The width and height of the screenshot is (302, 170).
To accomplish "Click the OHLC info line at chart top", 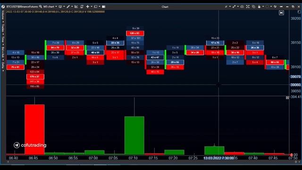I will [56, 12].
